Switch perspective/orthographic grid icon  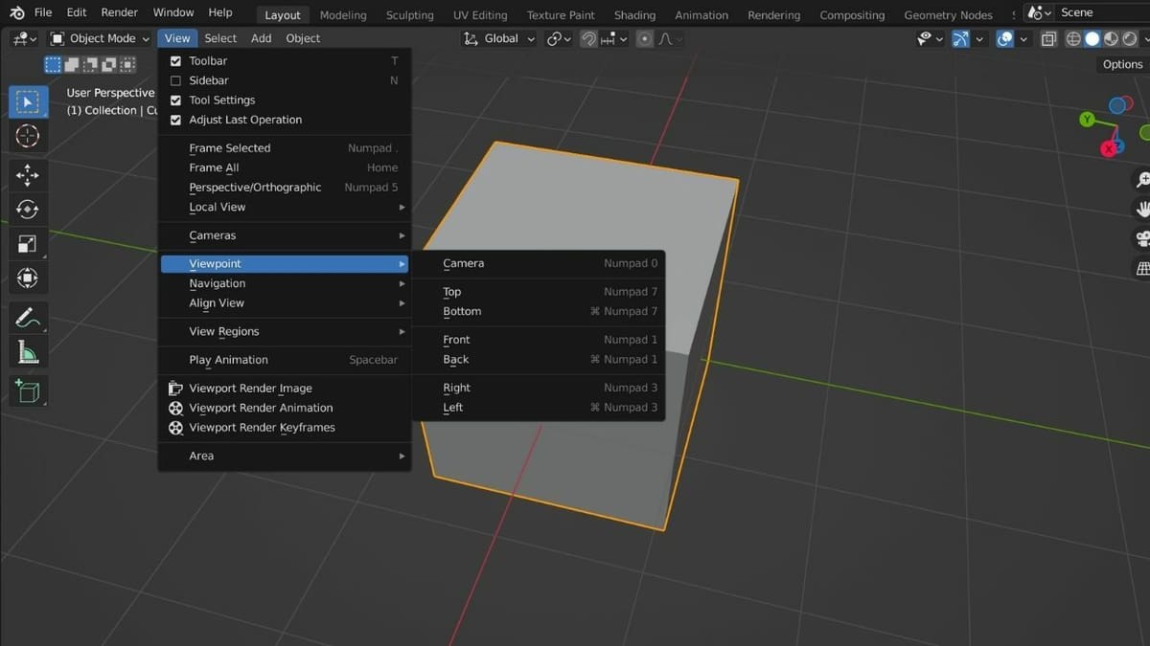coord(1142,268)
